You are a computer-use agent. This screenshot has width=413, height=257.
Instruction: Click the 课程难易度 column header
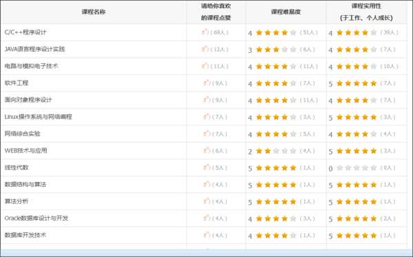pyautogui.click(x=286, y=12)
